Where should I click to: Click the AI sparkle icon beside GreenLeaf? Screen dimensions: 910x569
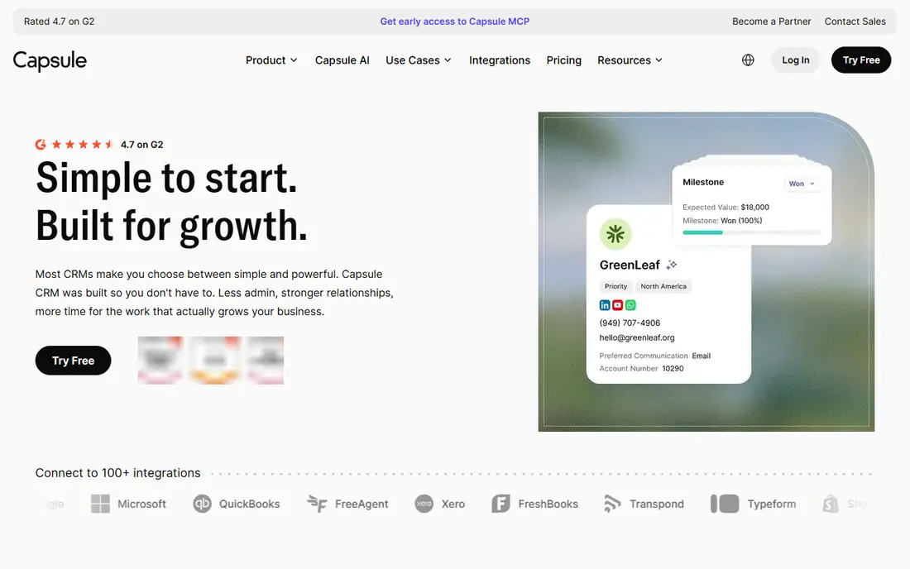[x=672, y=265]
